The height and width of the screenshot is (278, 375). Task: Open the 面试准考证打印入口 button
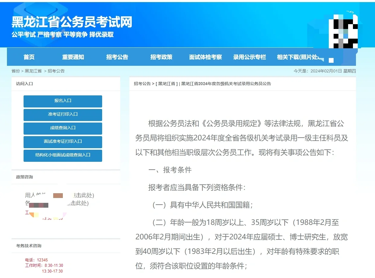click(63, 142)
